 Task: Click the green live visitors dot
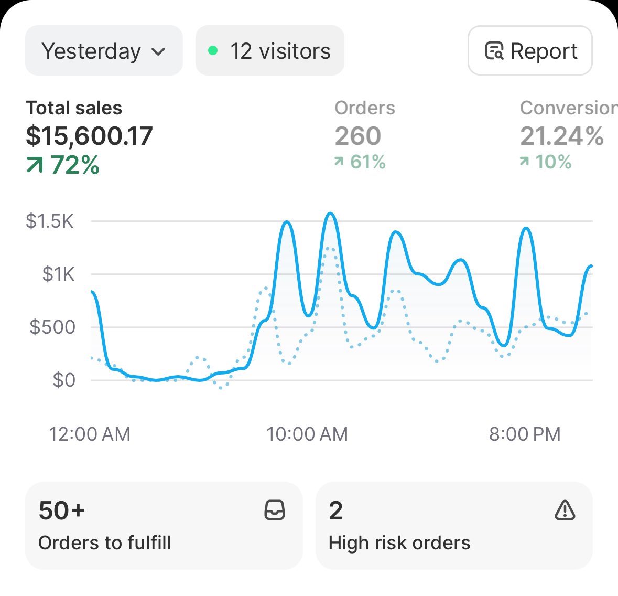click(213, 51)
